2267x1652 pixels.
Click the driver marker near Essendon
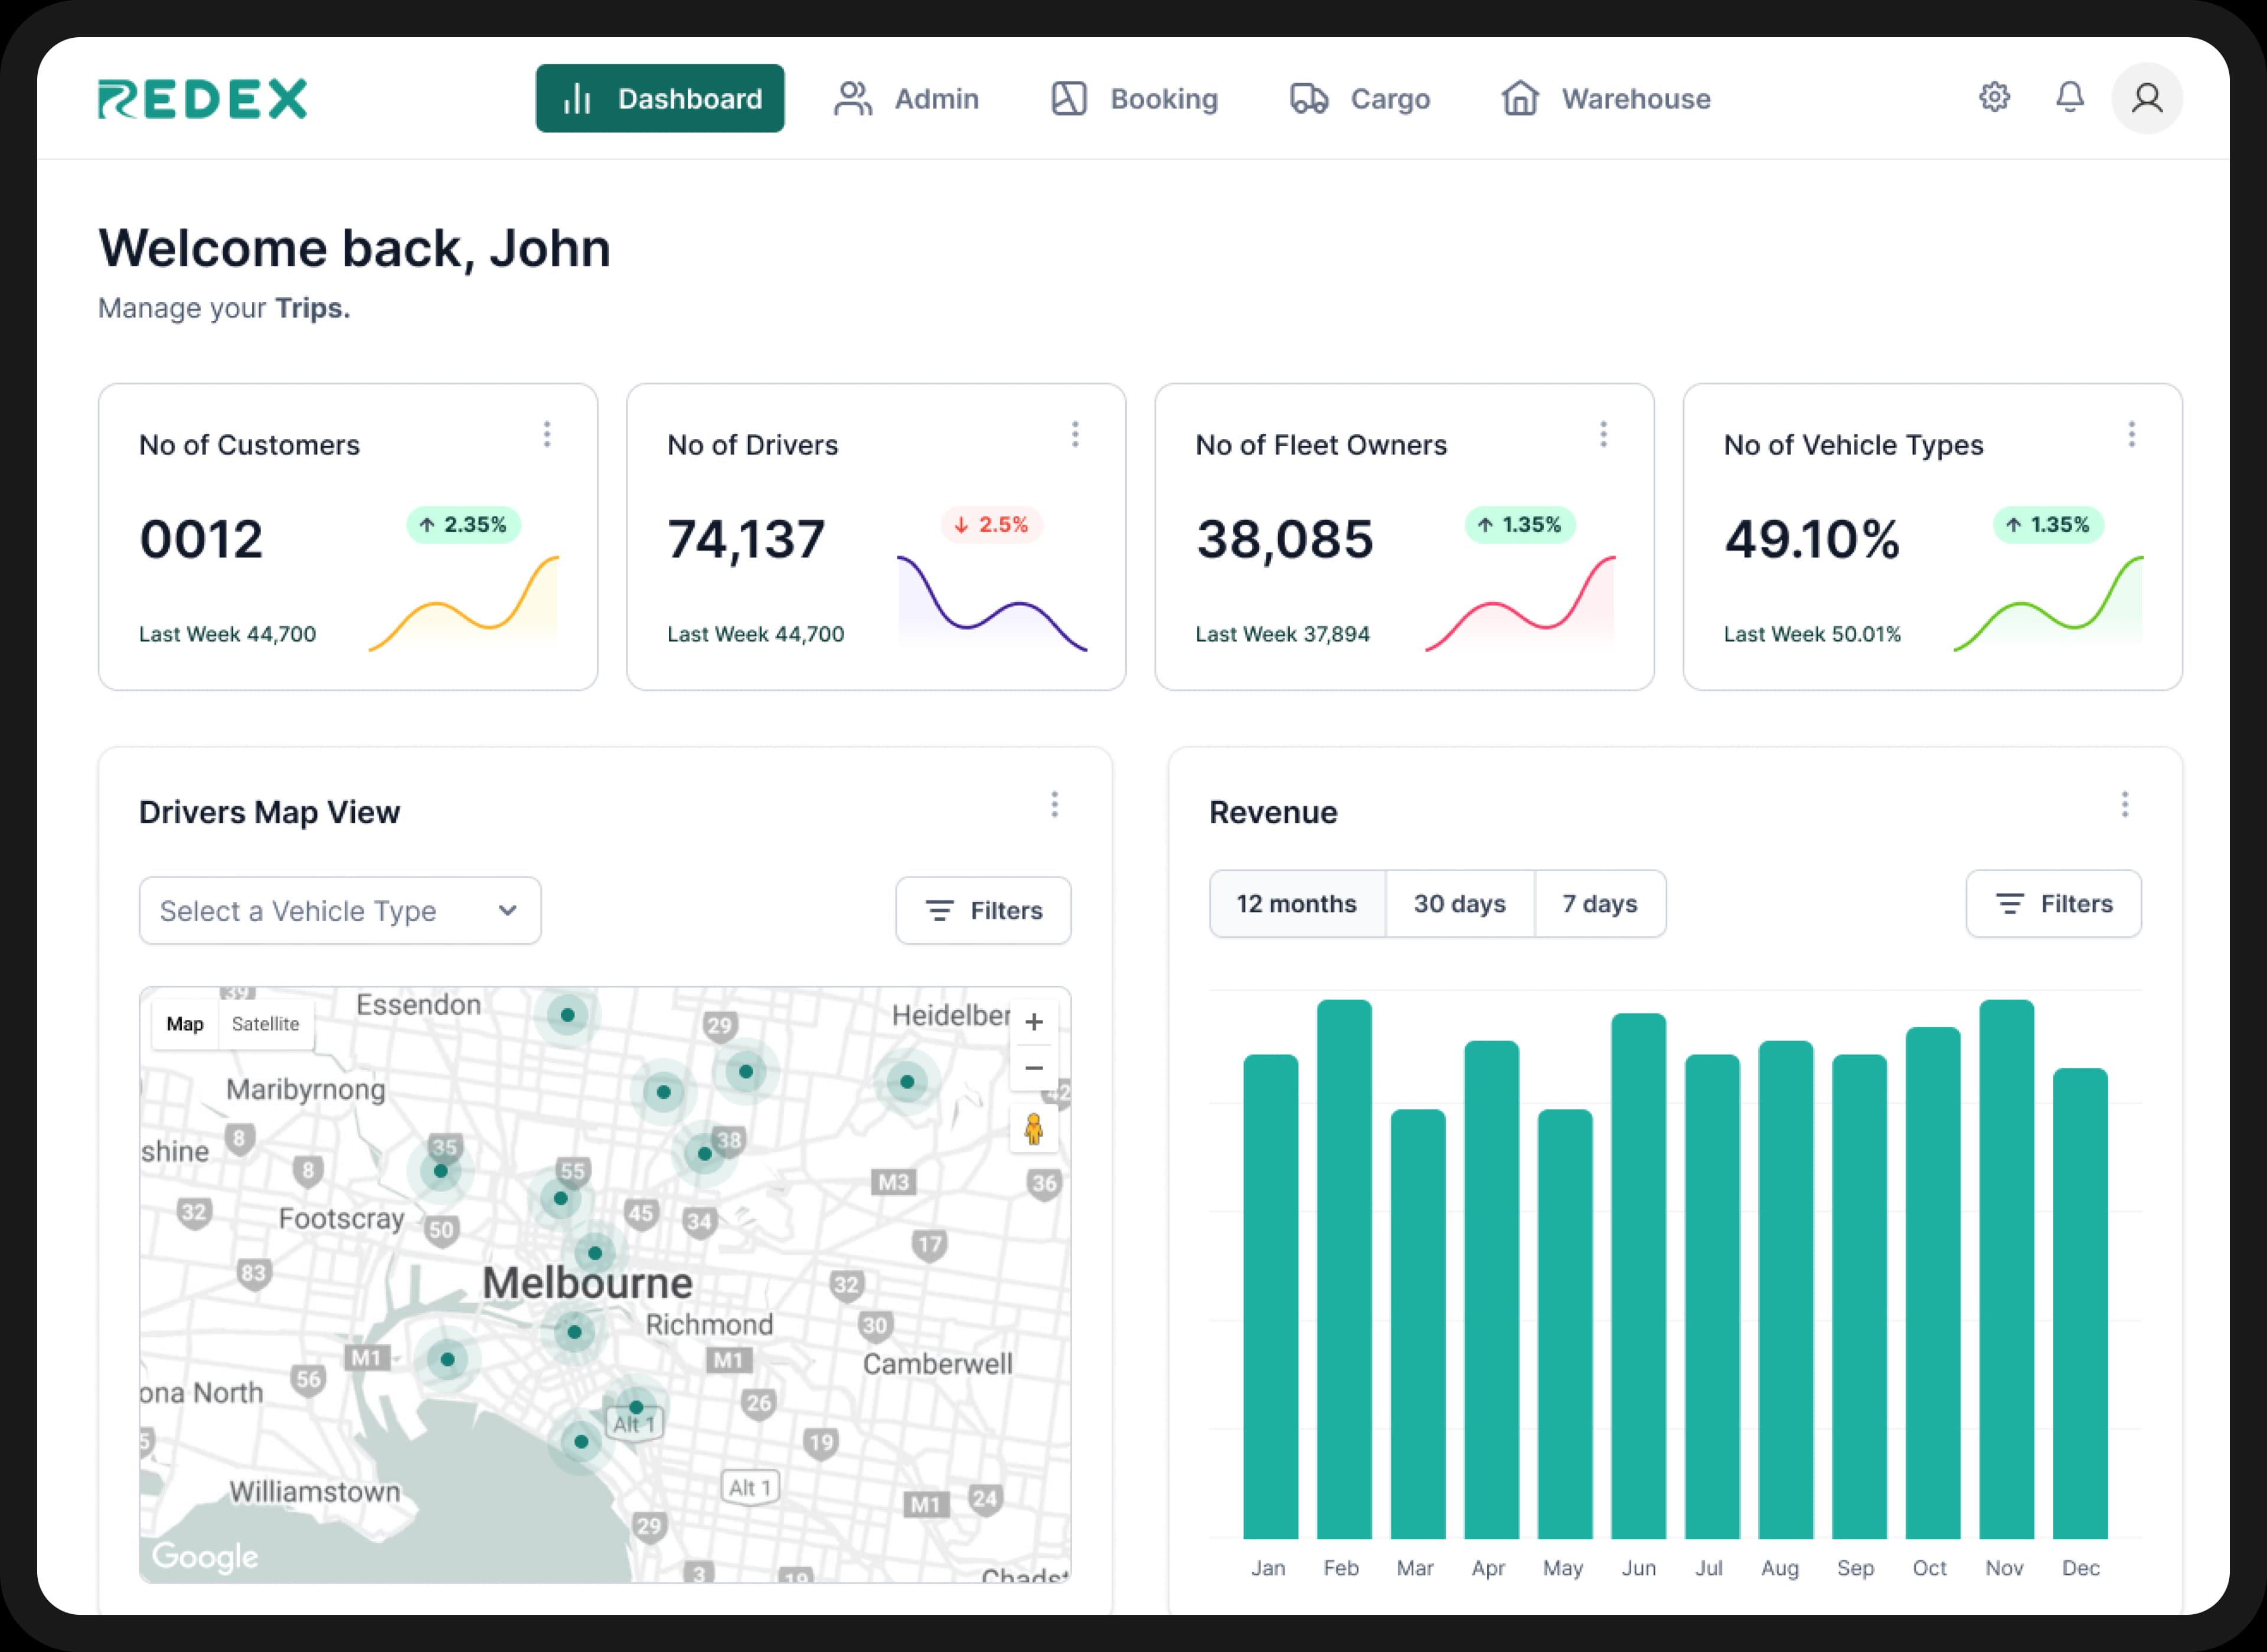click(x=567, y=1015)
